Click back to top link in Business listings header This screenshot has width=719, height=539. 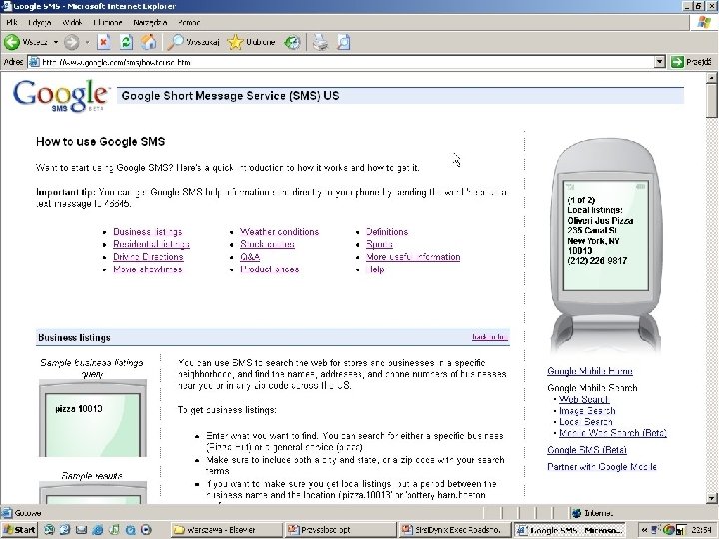click(x=489, y=337)
